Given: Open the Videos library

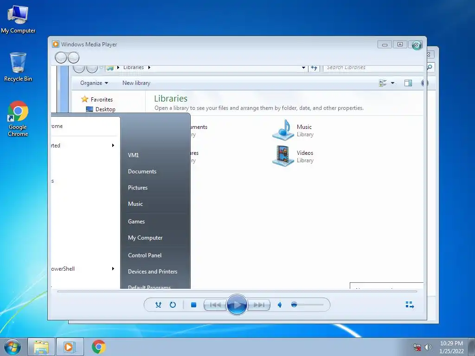Looking at the screenshot, I should pos(293,156).
